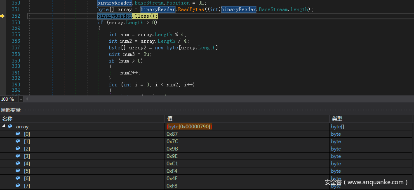414x190 pixels.
Task: Select the [1] array element row
Action: pos(27,141)
